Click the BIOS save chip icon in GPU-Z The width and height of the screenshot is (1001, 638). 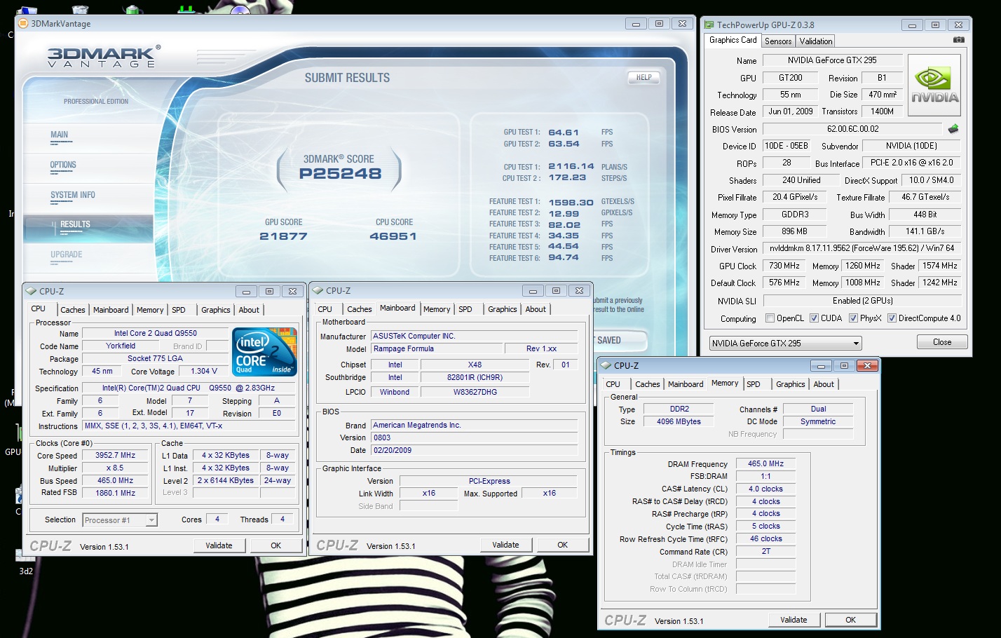tap(953, 129)
